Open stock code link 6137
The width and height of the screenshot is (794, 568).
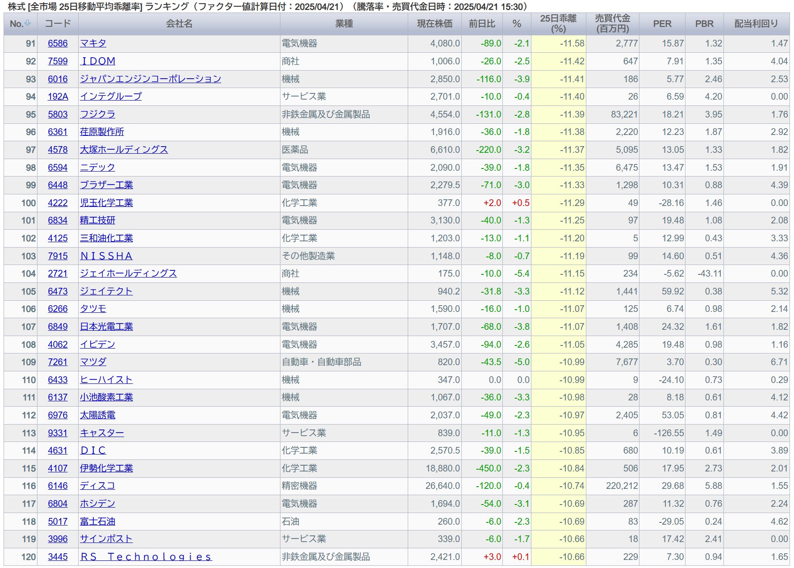pos(58,397)
